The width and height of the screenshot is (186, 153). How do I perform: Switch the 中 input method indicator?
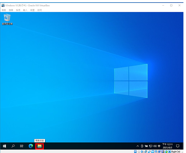[x=159, y=146]
